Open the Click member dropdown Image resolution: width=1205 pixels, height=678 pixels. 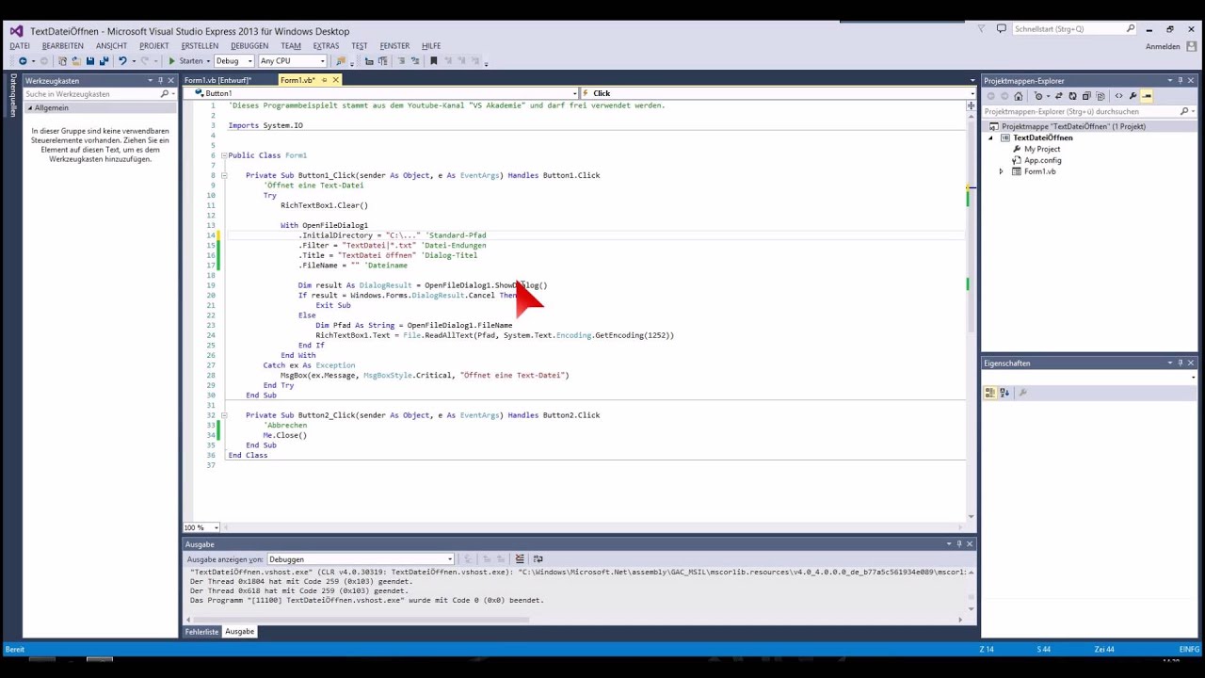(777, 93)
